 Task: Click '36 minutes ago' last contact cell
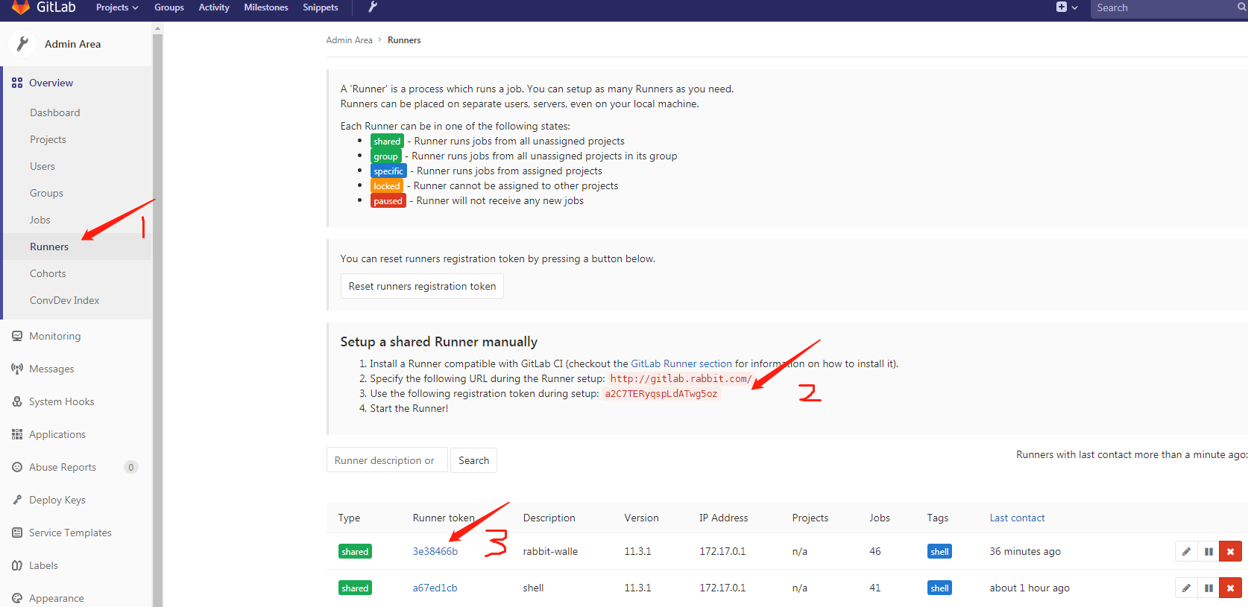(x=1025, y=551)
